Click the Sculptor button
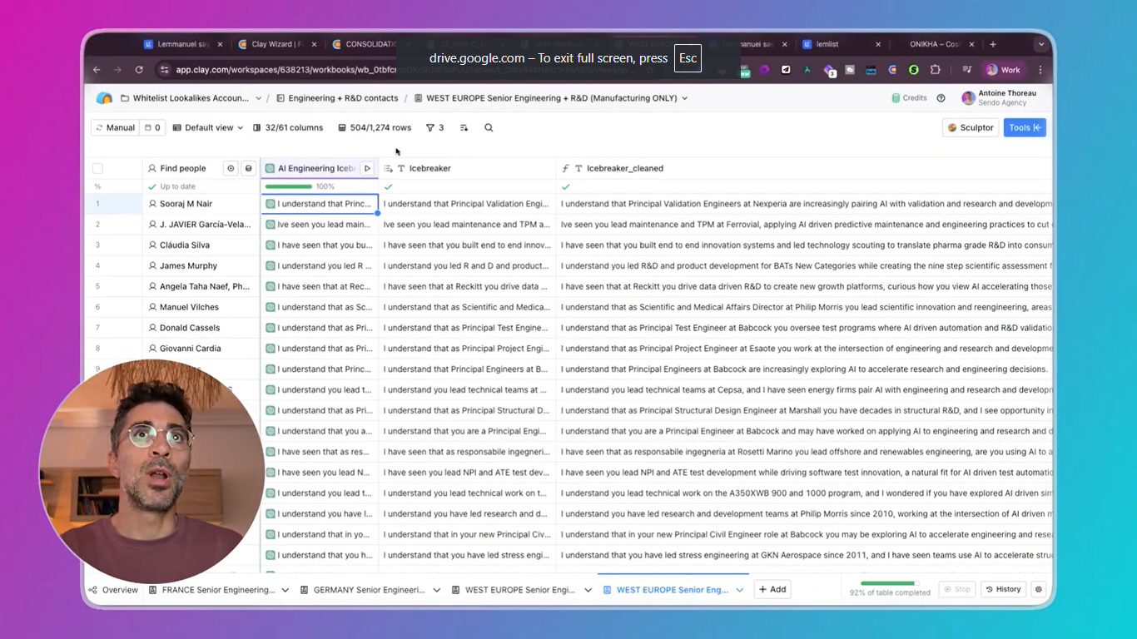Screen dimensions: 1137x639 coord(971,127)
